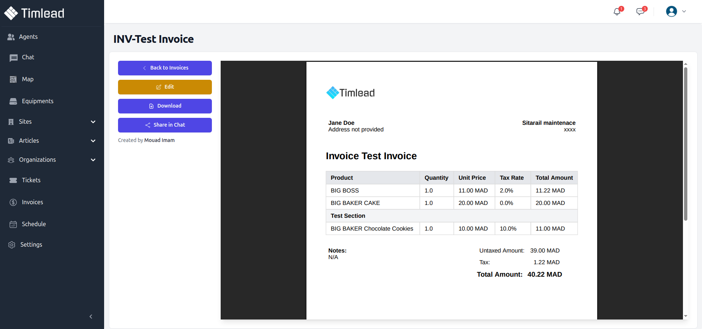
Task: Expand the Organizations submenu chevron
Action: click(x=93, y=160)
